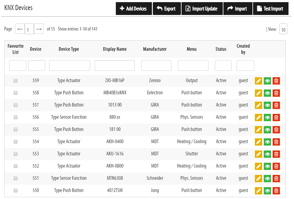Viewport: 294px width, 199px height.
Task: Edit device 554 with the yellow pencil icon
Action: (x=259, y=142)
